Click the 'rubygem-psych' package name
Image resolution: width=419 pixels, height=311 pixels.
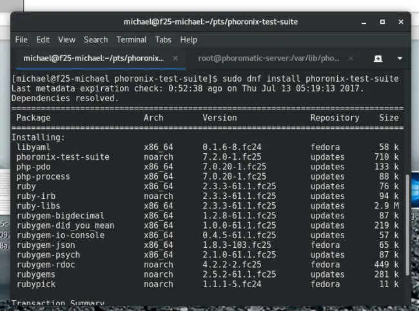click(48, 255)
